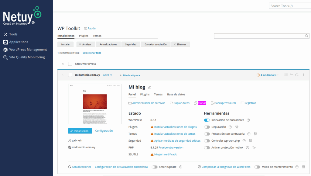Open the Ayuda help link
The height and width of the screenshot is (176, 311).
pos(90,28)
